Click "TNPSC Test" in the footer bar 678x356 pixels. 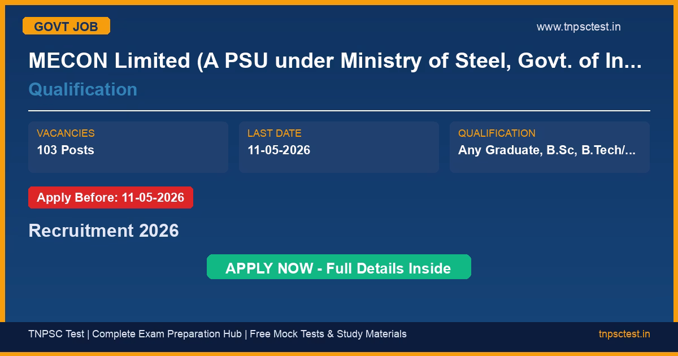56,334
